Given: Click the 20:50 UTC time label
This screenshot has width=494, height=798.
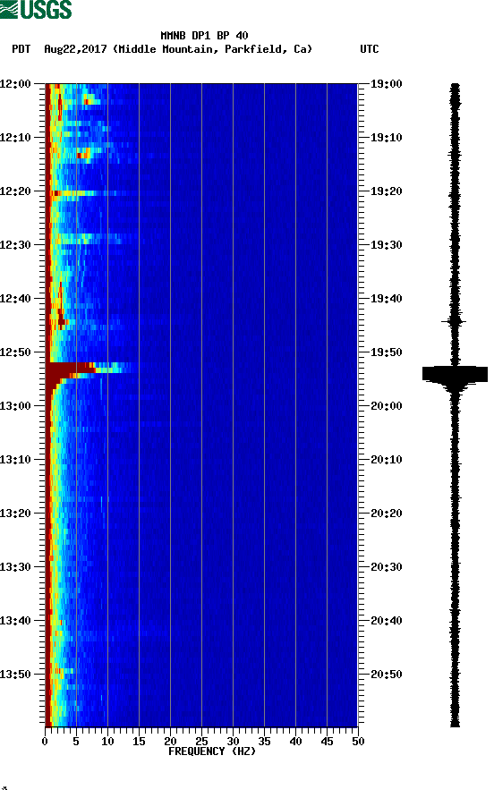Looking at the screenshot, I should 386,675.
